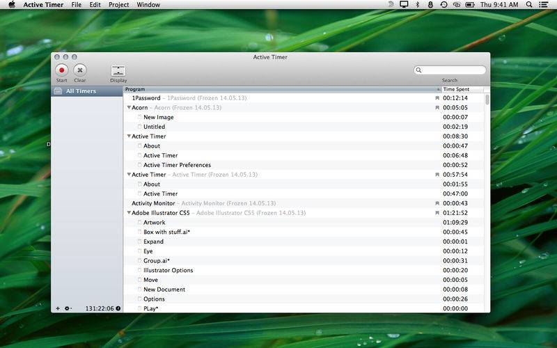Open the Display toolbar option
The image size is (557, 348).
(118, 71)
